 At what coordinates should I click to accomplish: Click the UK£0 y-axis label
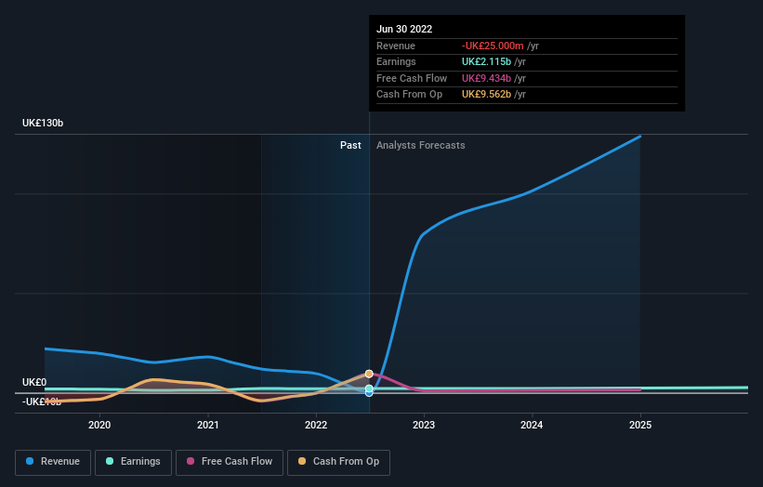pyautogui.click(x=34, y=382)
